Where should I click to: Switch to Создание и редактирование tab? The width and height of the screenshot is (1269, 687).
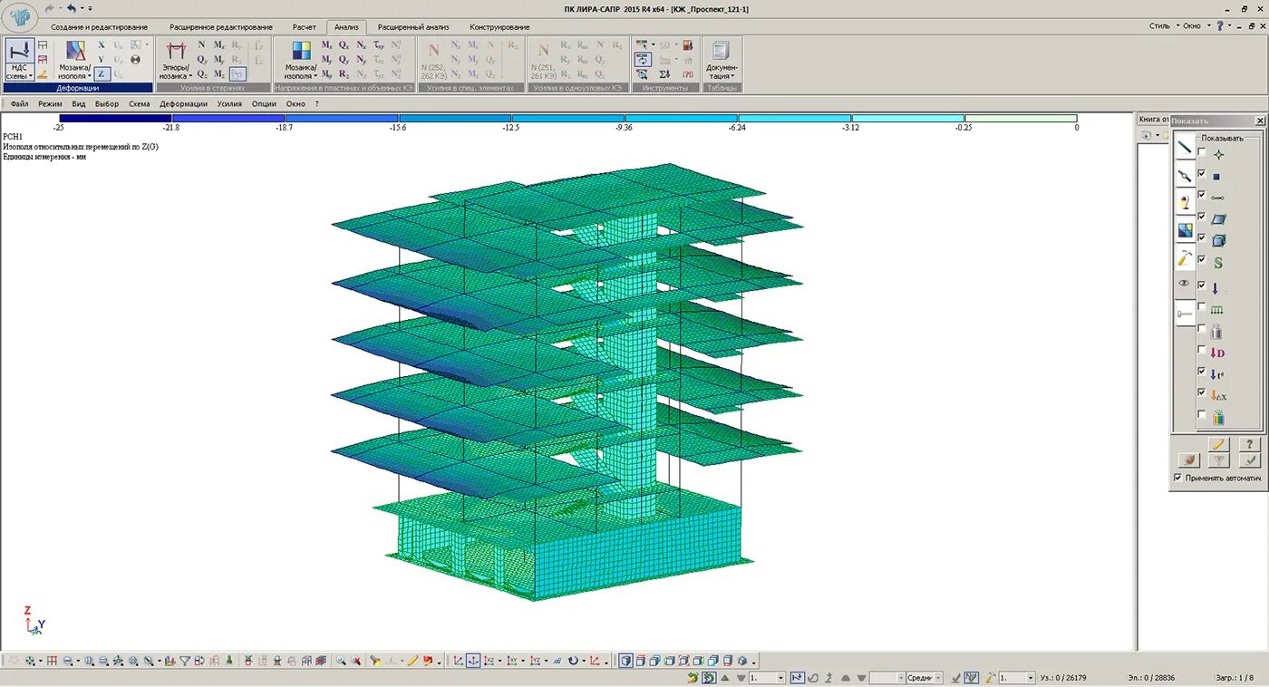100,27
